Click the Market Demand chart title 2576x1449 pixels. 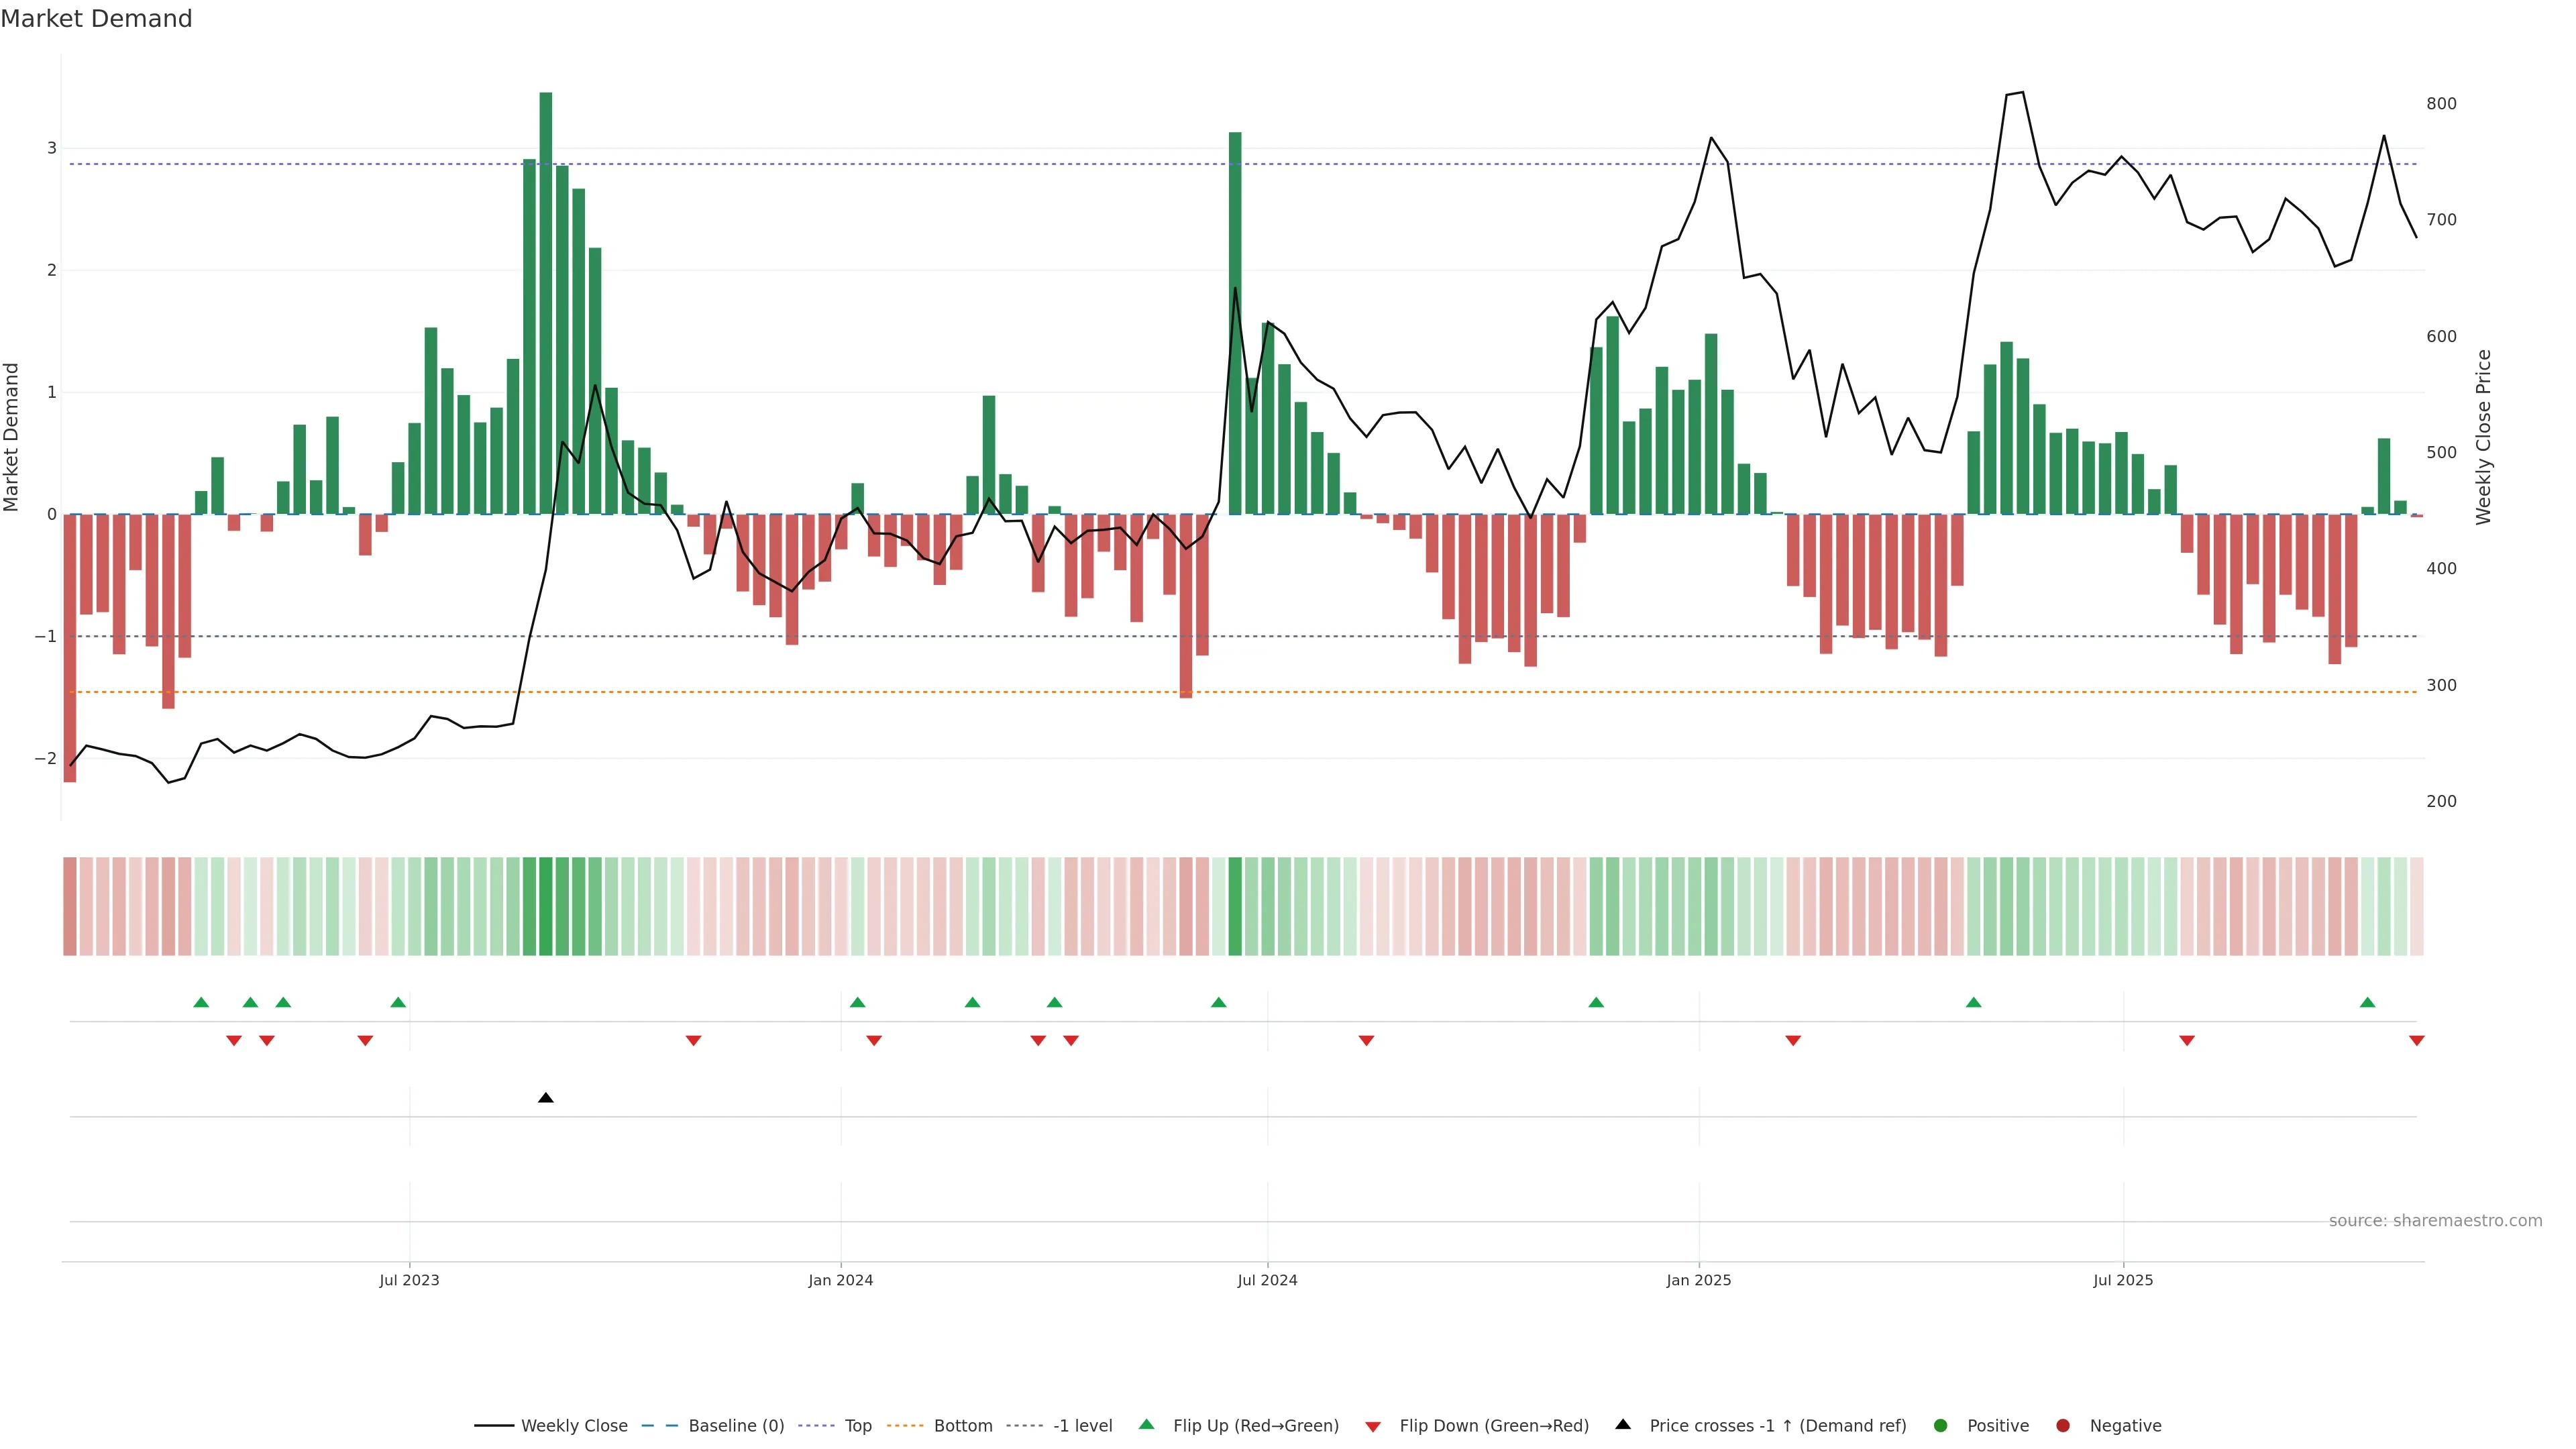(96, 19)
